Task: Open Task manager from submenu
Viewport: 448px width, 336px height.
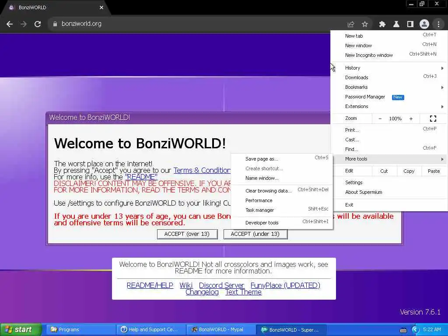Action: pos(282,210)
